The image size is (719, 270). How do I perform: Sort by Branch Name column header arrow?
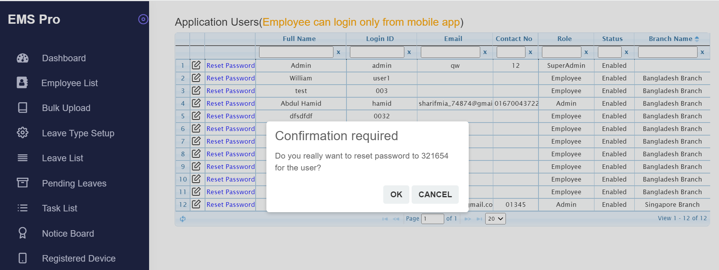[697, 39]
